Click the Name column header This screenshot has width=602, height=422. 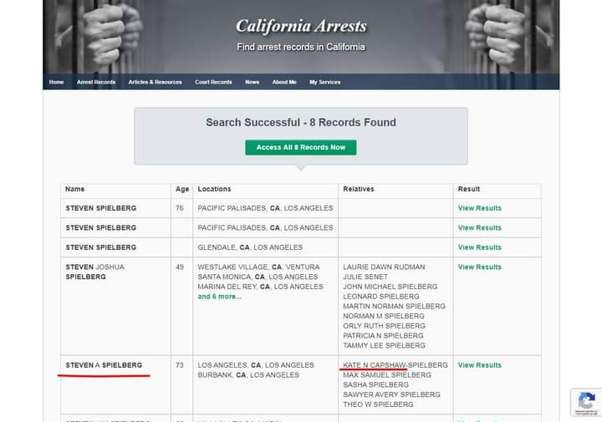[x=75, y=189]
